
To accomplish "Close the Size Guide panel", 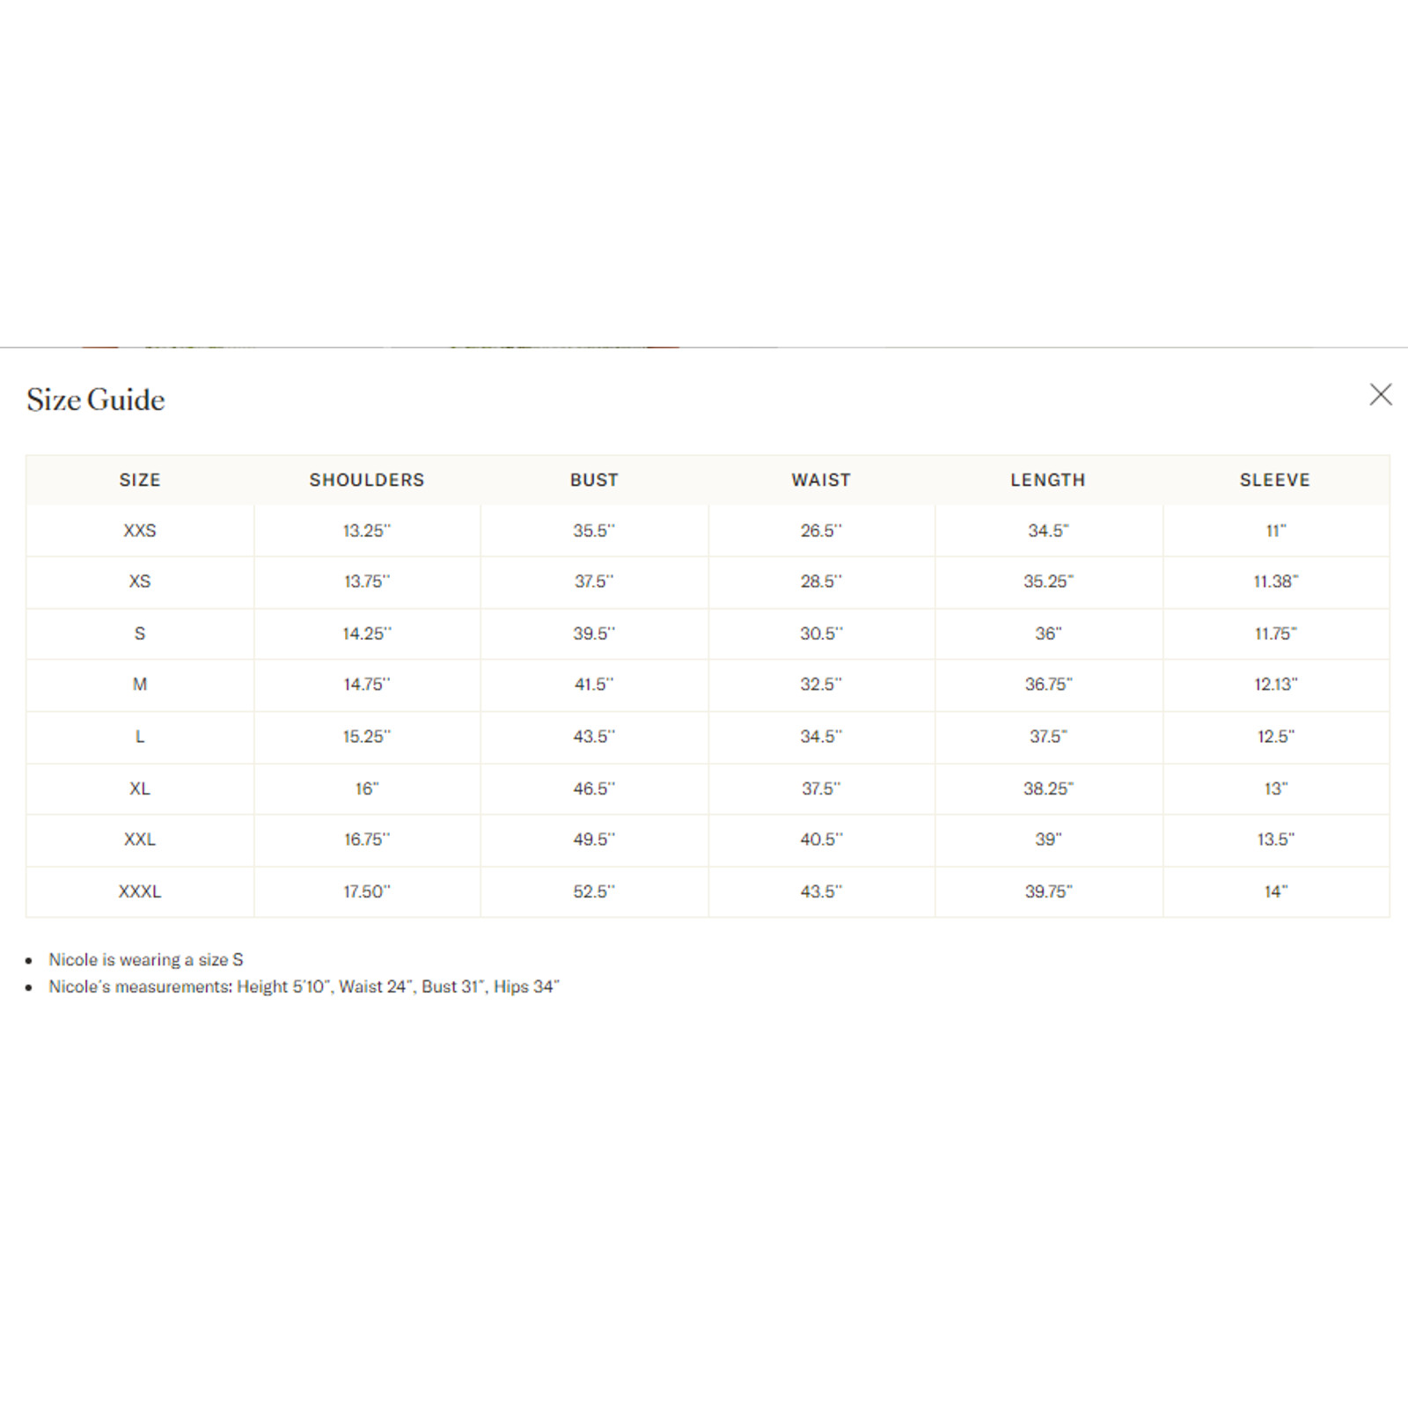I will [x=1380, y=394].
